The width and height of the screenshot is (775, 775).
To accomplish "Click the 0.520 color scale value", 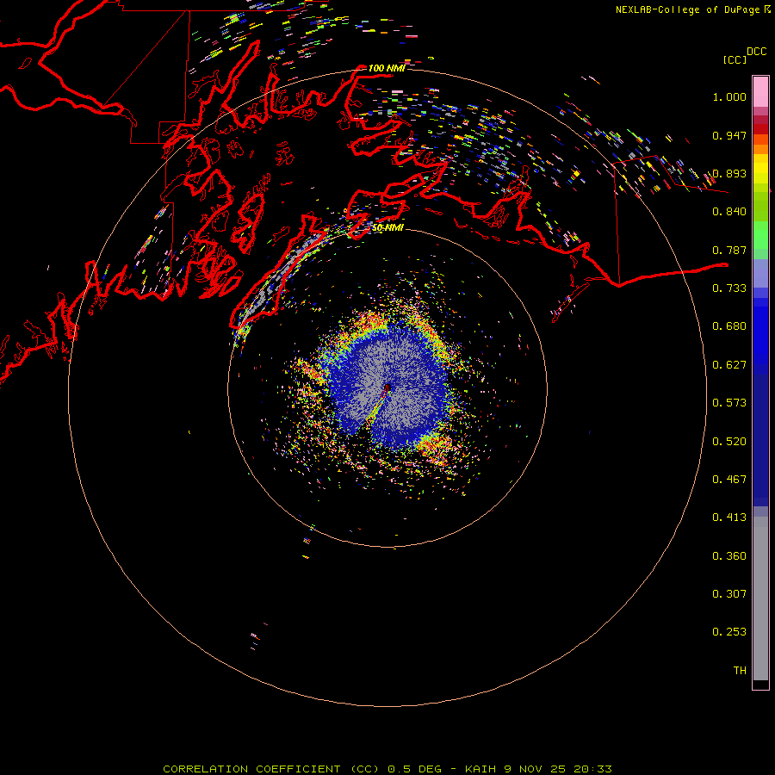I will pyautogui.click(x=729, y=442).
